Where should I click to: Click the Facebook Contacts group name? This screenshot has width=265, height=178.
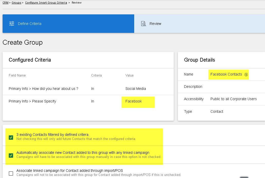[226, 74]
